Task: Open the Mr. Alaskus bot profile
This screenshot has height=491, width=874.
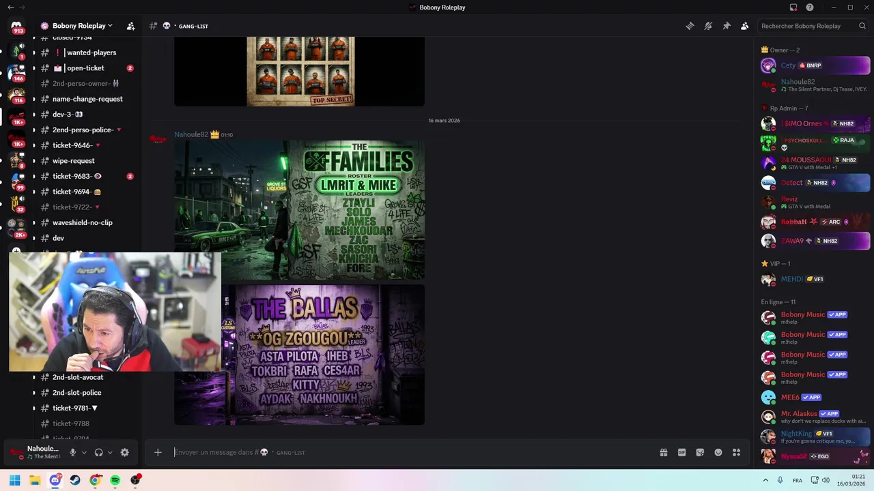Action: [x=815, y=417]
